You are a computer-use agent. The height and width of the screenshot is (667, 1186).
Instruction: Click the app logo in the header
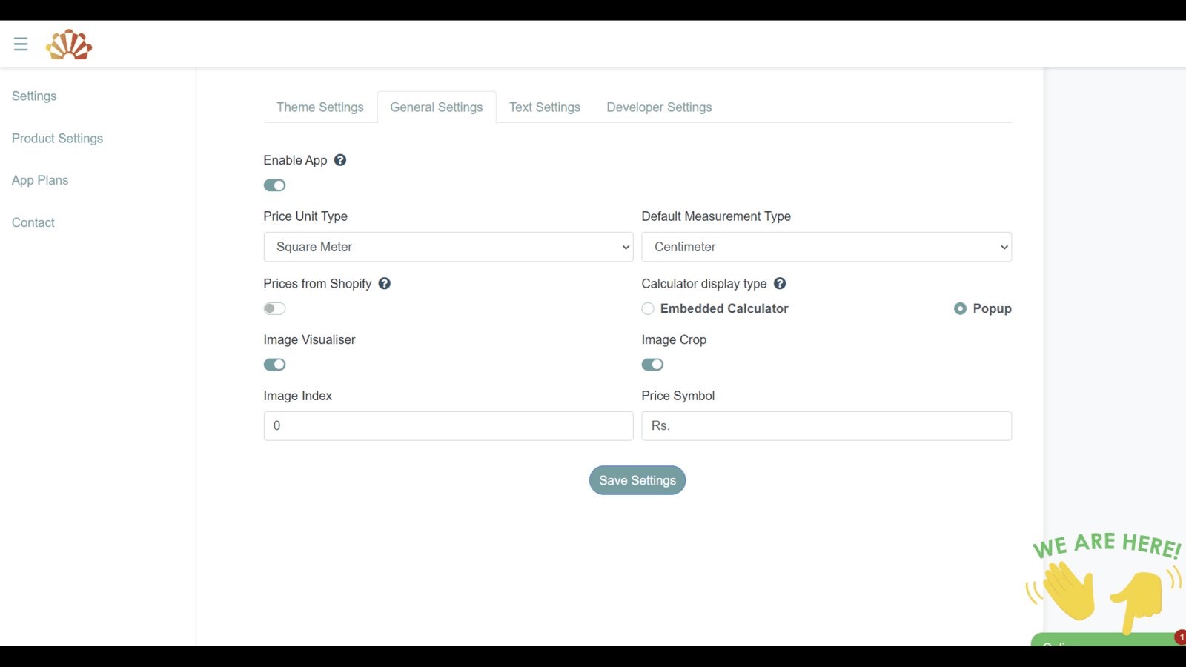(69, 44)
